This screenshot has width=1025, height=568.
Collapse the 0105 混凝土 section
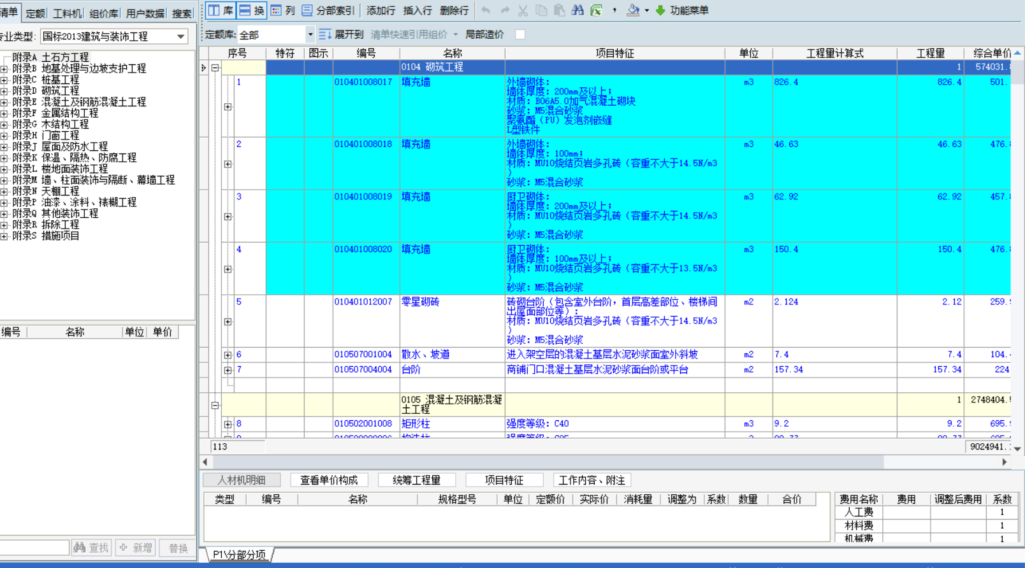pyautogui.click(x=215, y=405)
